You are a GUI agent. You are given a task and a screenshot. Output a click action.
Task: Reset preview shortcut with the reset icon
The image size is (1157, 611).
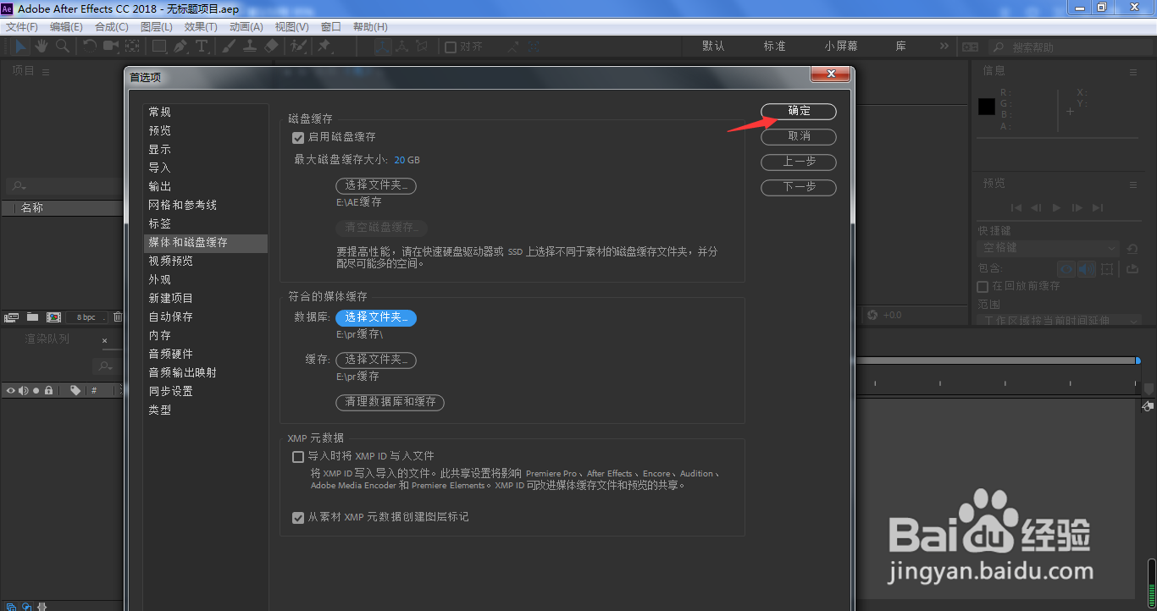click(x=1132, y=249)
